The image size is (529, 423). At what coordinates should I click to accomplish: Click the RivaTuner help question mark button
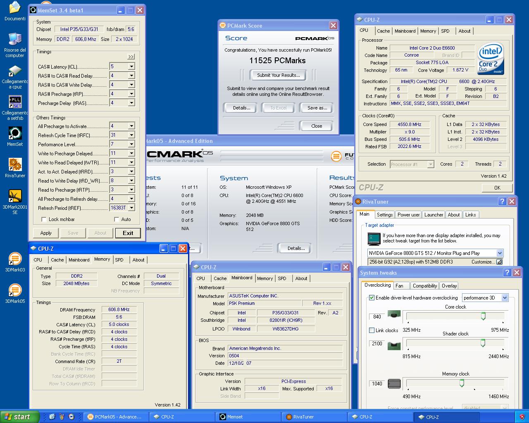coord(502,202)
